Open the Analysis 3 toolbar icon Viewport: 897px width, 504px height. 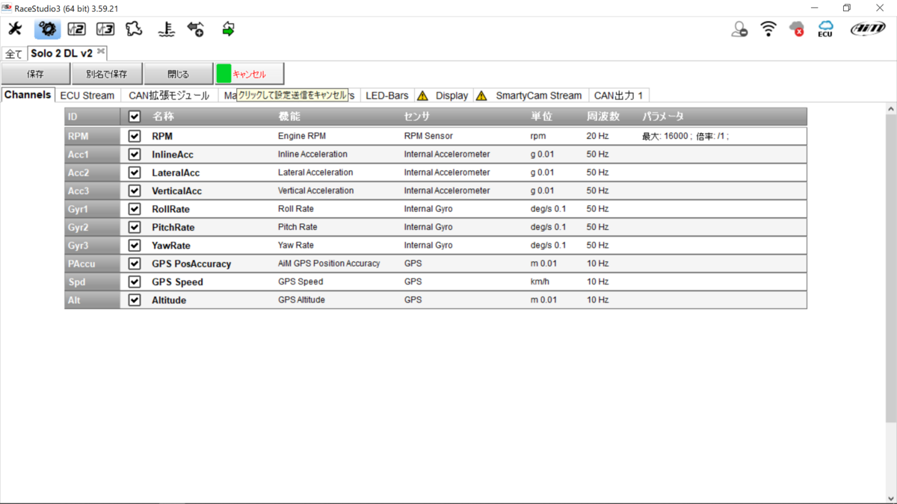[105, 29]
